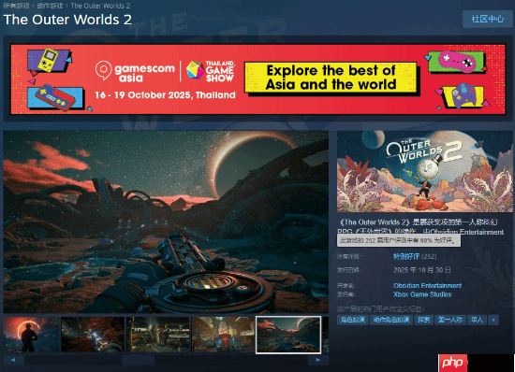
Task: Click the yellow 'Explore the best of Asia' box
Action: click(331, 78)
